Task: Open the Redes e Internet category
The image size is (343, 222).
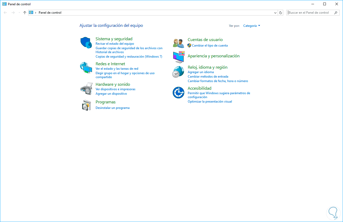Action: coord(110,64)
